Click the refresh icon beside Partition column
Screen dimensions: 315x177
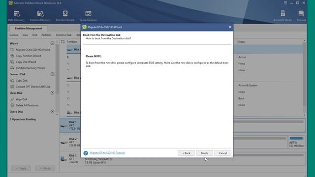pyautogui.click(x=63, y=41)
